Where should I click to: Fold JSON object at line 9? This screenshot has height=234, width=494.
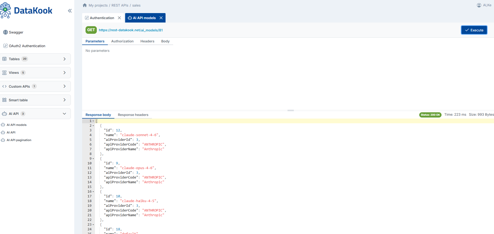(93, 159)
